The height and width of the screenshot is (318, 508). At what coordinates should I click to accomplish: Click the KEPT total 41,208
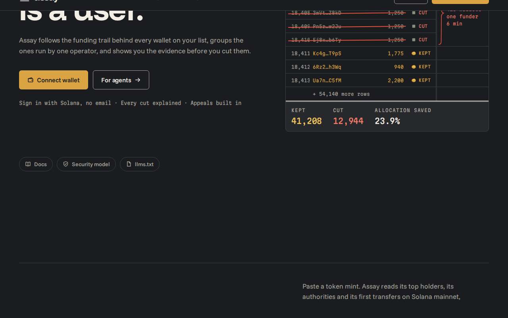(306, 121)
